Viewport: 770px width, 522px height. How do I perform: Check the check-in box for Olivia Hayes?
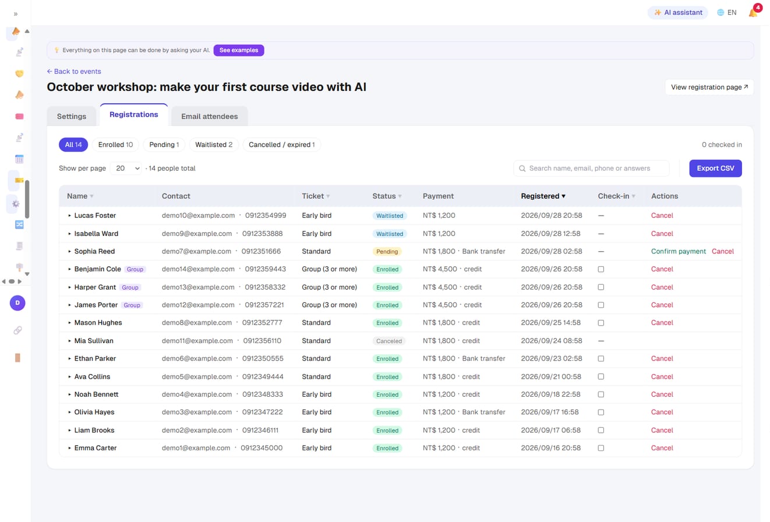click(601, 412)
